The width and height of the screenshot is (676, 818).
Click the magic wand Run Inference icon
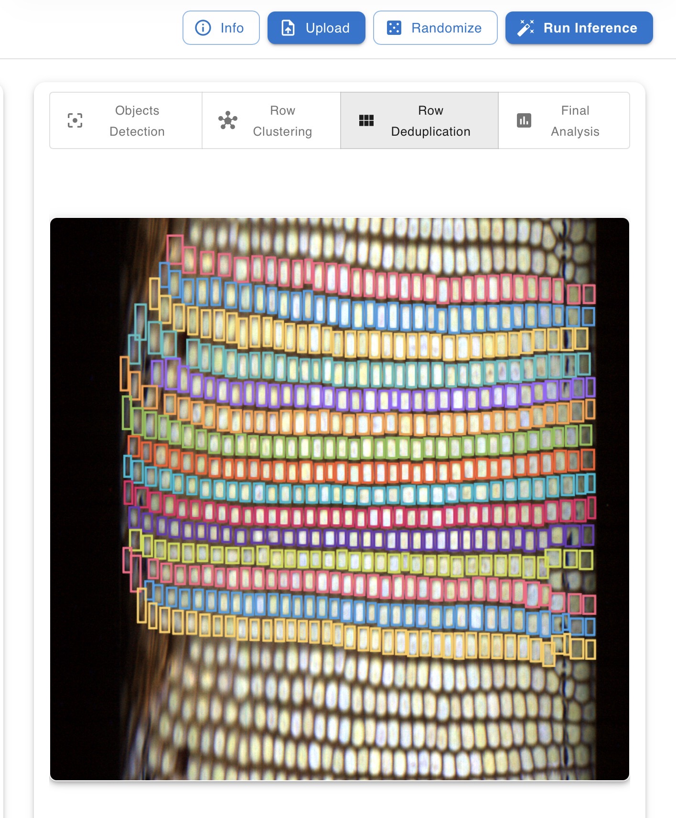tap(526, 28)
